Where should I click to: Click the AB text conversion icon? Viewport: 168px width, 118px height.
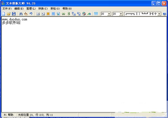click(x=89, y=14)
